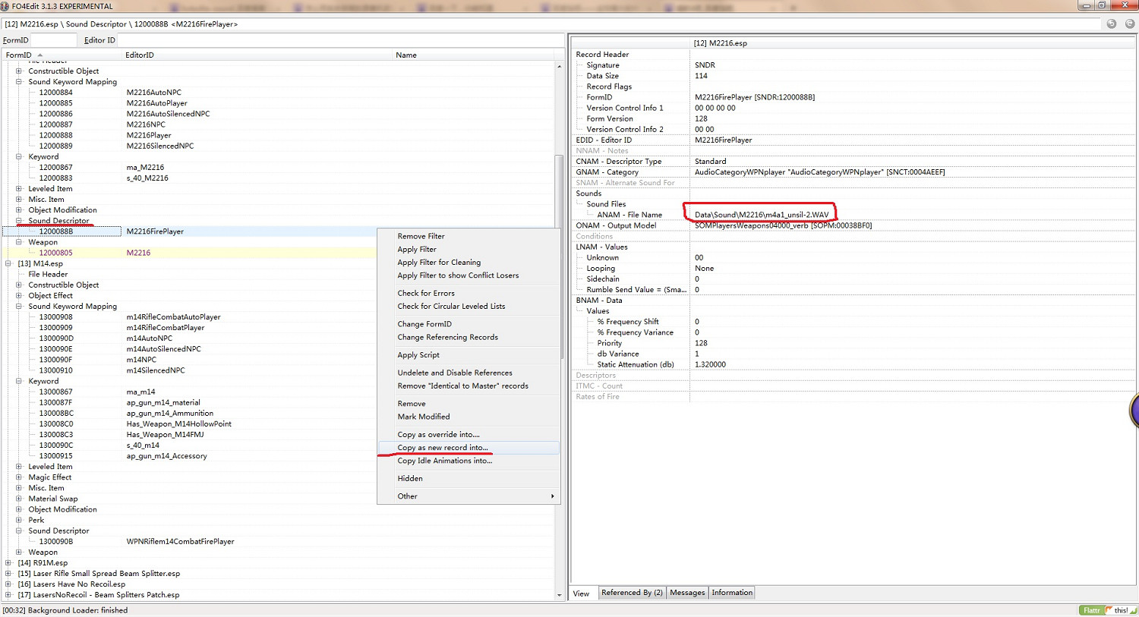Expand the R91M.esp plugin node
The image size is (1139, 617).
pyautogui.click(x=8, y=563)
